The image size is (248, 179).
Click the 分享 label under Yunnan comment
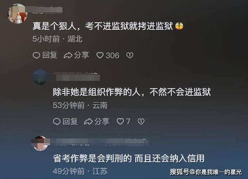[x=102, y=122]
